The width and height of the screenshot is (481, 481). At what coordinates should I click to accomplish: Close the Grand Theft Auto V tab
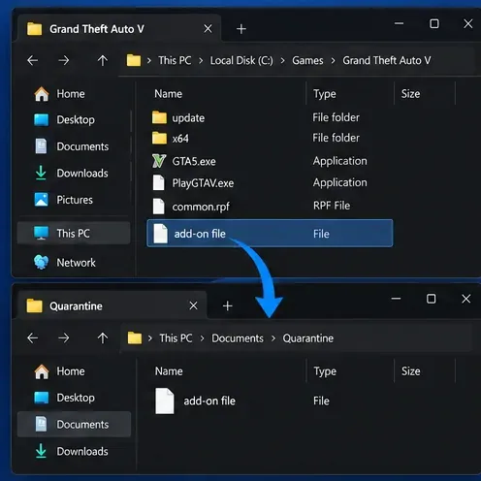click(x=208, y=29)
